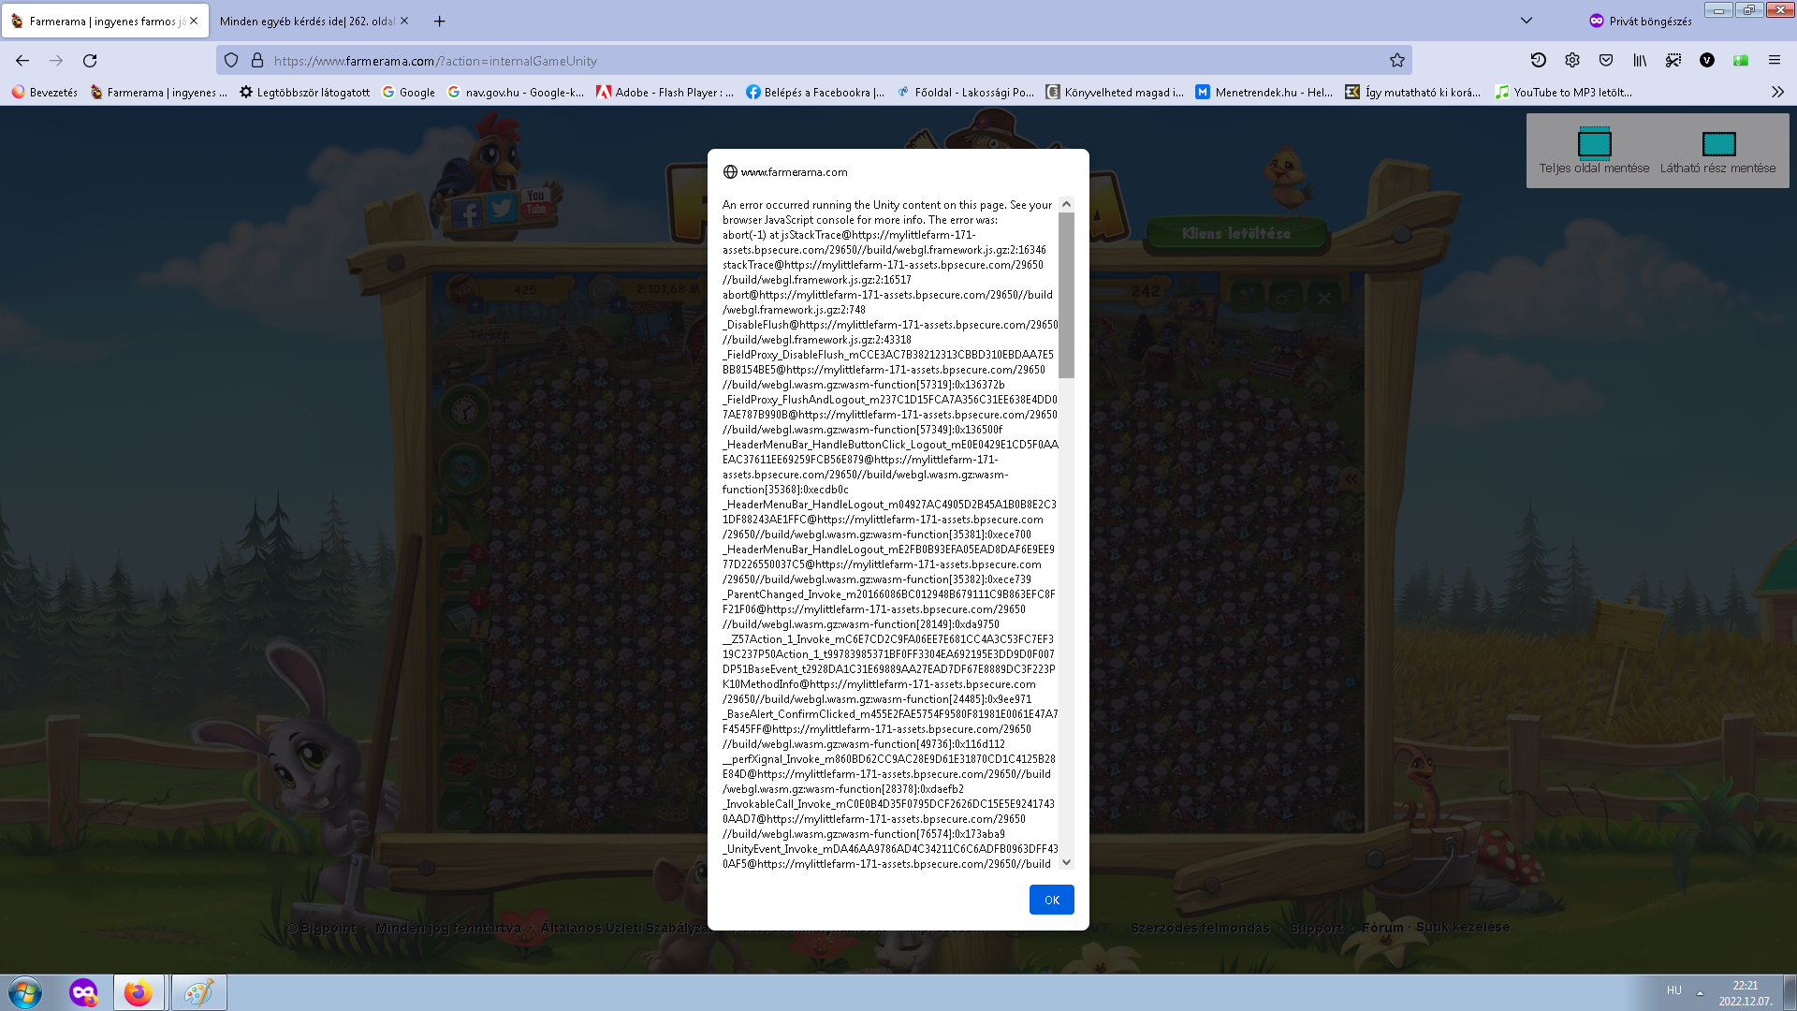Click the tracking protection shield icon
The width and height of the screenshot is (1797, 1011).
coord(231,61)
